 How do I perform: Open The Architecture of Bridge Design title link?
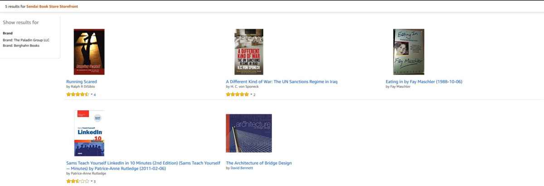tap(259, 163)
